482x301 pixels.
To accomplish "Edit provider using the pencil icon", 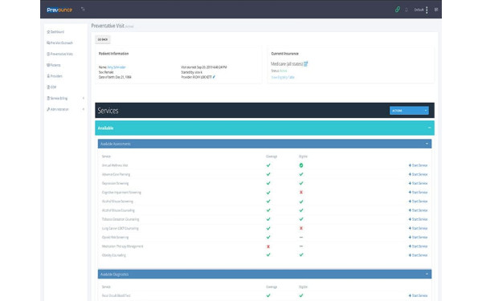I will [x=214, y=77].
